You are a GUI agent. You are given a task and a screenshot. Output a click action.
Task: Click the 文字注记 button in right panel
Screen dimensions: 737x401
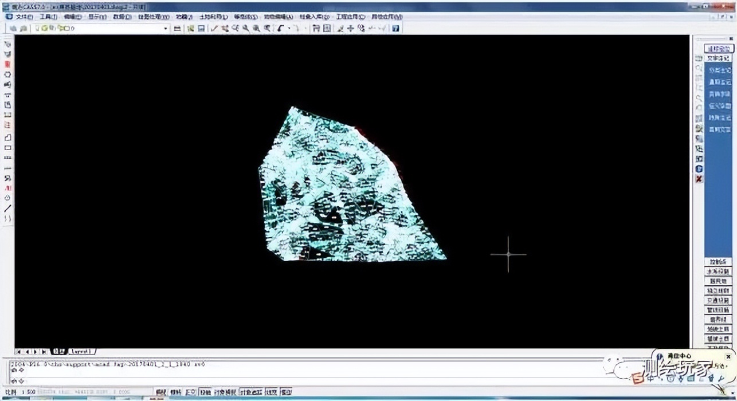pos(718,58)
